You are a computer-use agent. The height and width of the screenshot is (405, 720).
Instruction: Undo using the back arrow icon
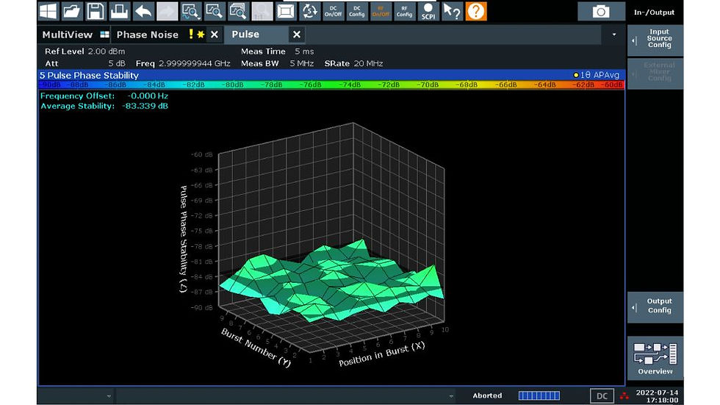pyautogui.click(x=143, y=10)
